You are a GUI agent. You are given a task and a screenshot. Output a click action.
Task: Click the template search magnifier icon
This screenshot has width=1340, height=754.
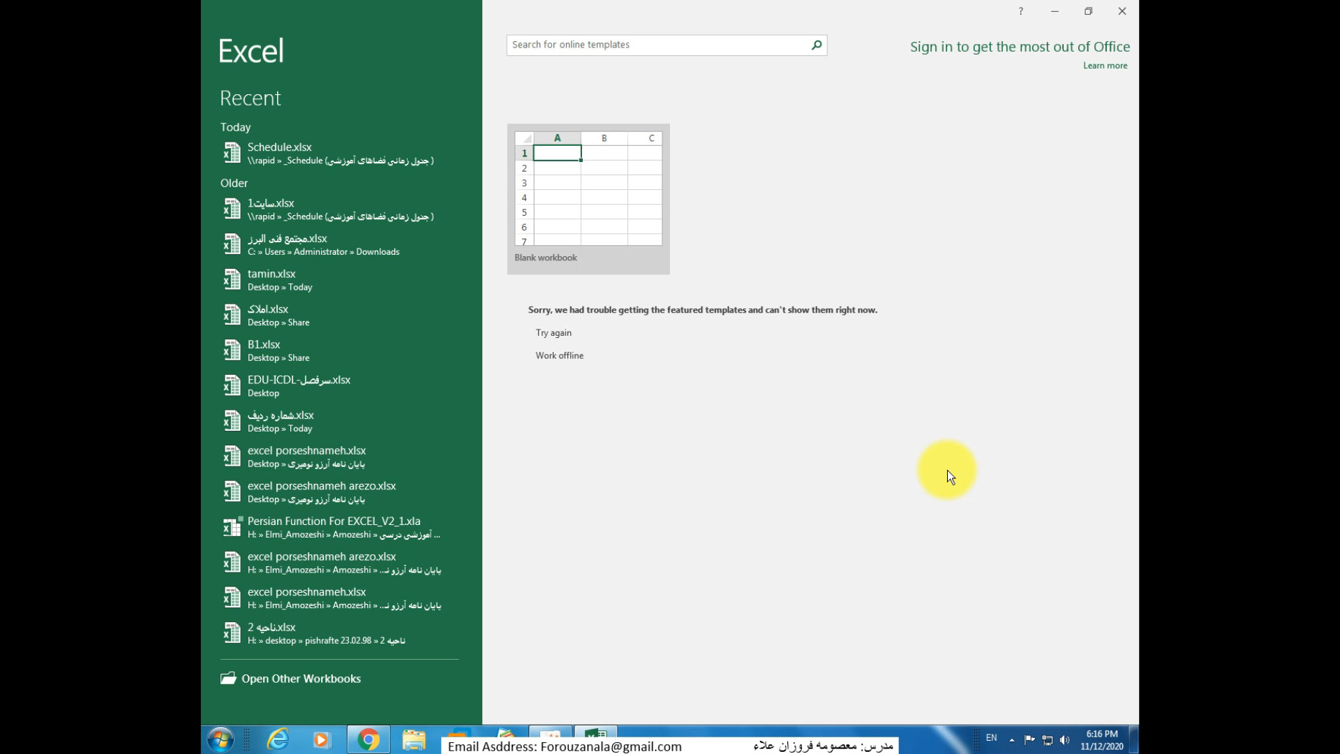[816, 45]
